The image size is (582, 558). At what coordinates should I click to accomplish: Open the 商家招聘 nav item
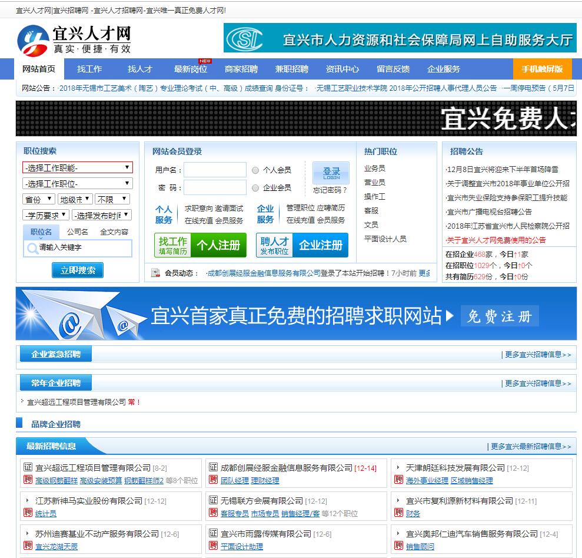pyautogui.click(x=241, y=69)
